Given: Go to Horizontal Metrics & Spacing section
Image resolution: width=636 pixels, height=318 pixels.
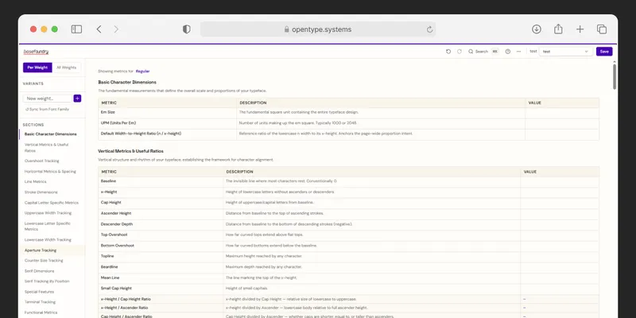Looking at the screenshot, I should pos(50,171).
